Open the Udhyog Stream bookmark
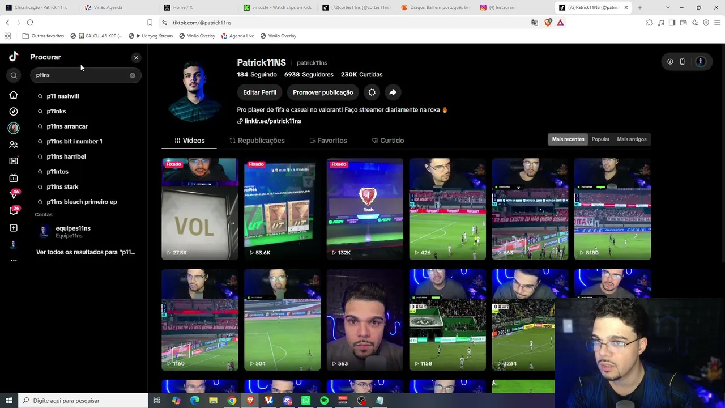725x408 pixels. (151, 36)
